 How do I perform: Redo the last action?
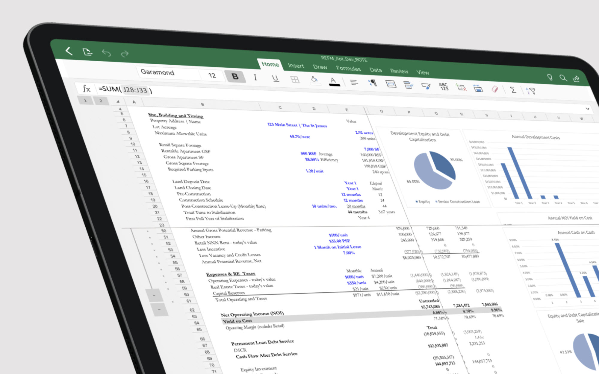[125, 54]
